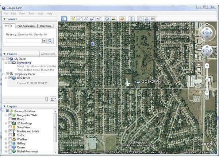
Task: Click the zoom slider handle
Action: [x=207, y=80]
